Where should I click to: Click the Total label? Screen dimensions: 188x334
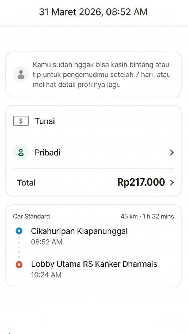26,183
